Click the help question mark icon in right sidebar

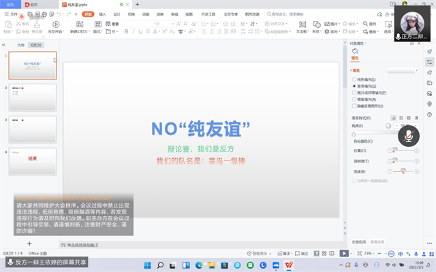(430, 115)
